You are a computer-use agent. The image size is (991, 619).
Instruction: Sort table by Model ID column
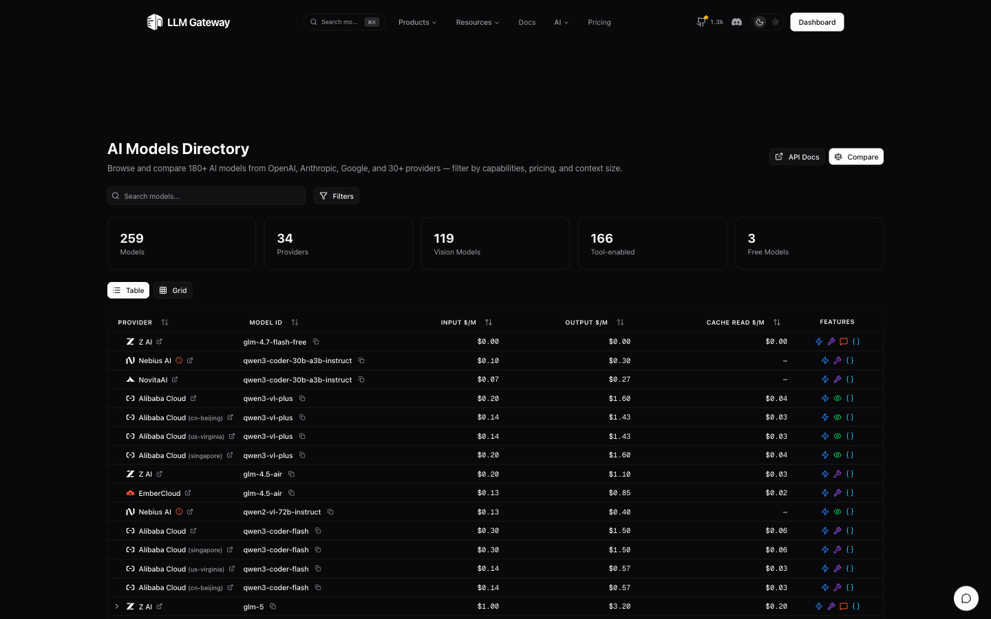(x=273, y=323)
